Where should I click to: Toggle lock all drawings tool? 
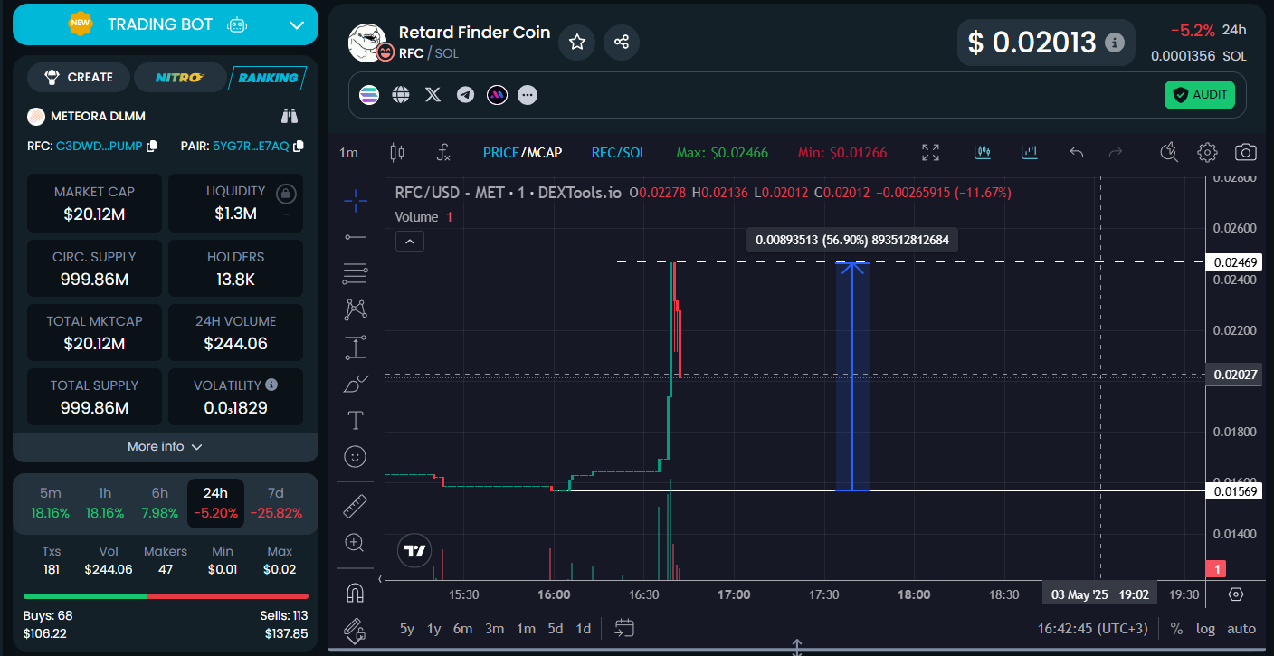click(356, 630)
